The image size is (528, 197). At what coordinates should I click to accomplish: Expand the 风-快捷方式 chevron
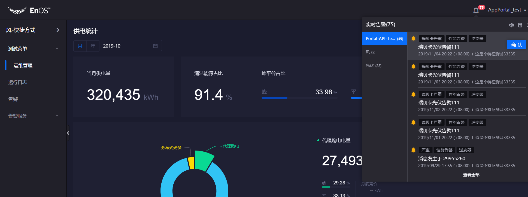pos(58,30)
